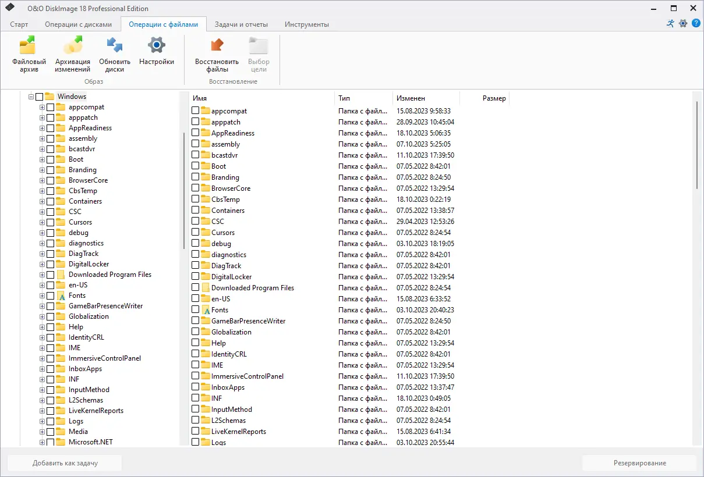
Task: Click Downloaded Program Files folder icon in list
Action: (206, 288)
